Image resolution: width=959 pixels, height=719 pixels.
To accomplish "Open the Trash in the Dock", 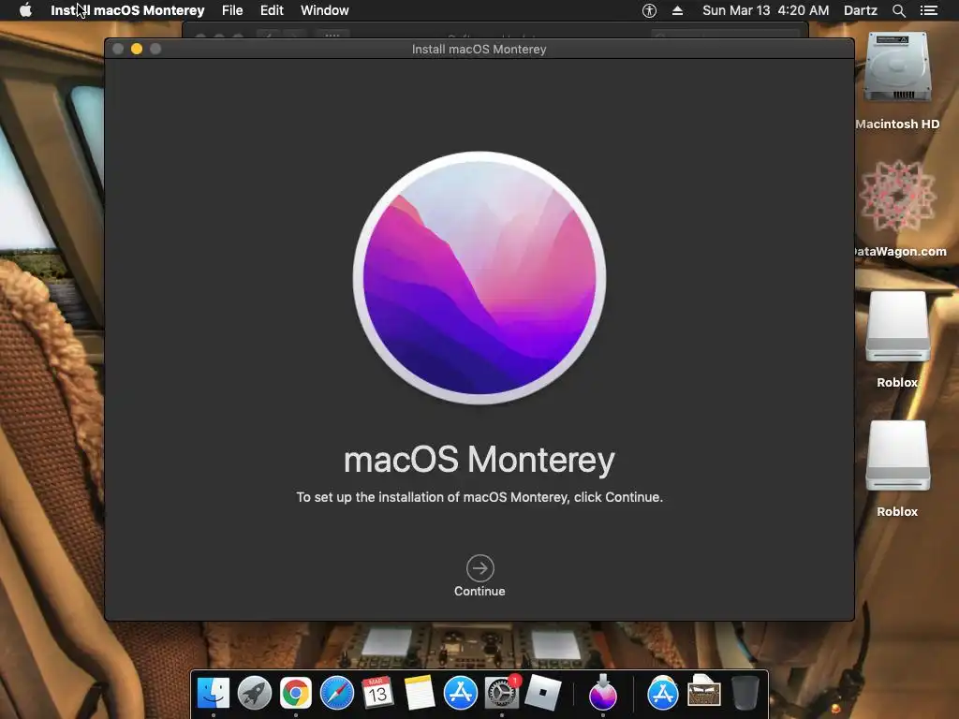I will pos(745,693).
